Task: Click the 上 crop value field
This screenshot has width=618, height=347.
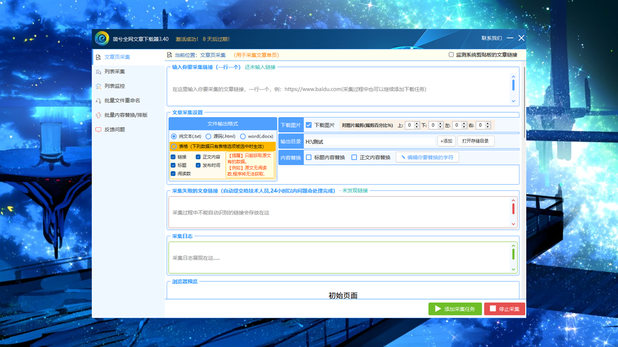Action: (409, 125)
